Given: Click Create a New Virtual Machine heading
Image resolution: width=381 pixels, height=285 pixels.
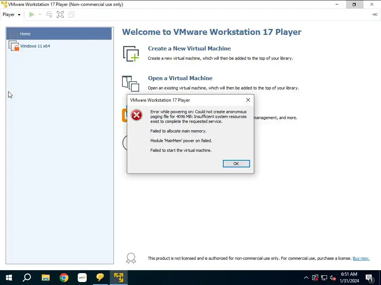Looking at the screenshot, I should pyautogui.click(x=189, y=49).
